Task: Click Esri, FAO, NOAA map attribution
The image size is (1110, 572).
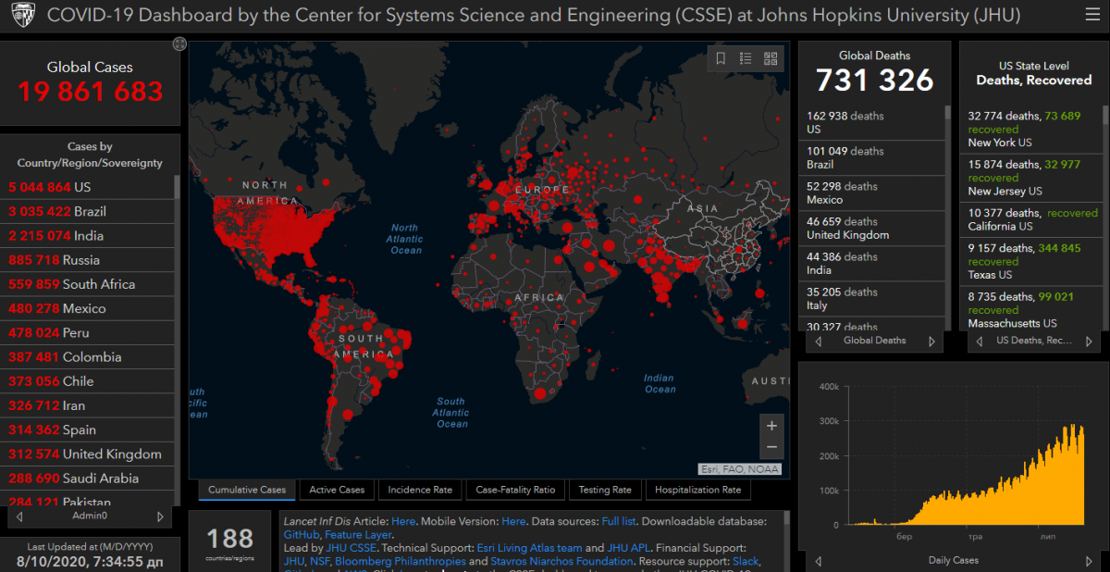Action: (x=739, y=469)
